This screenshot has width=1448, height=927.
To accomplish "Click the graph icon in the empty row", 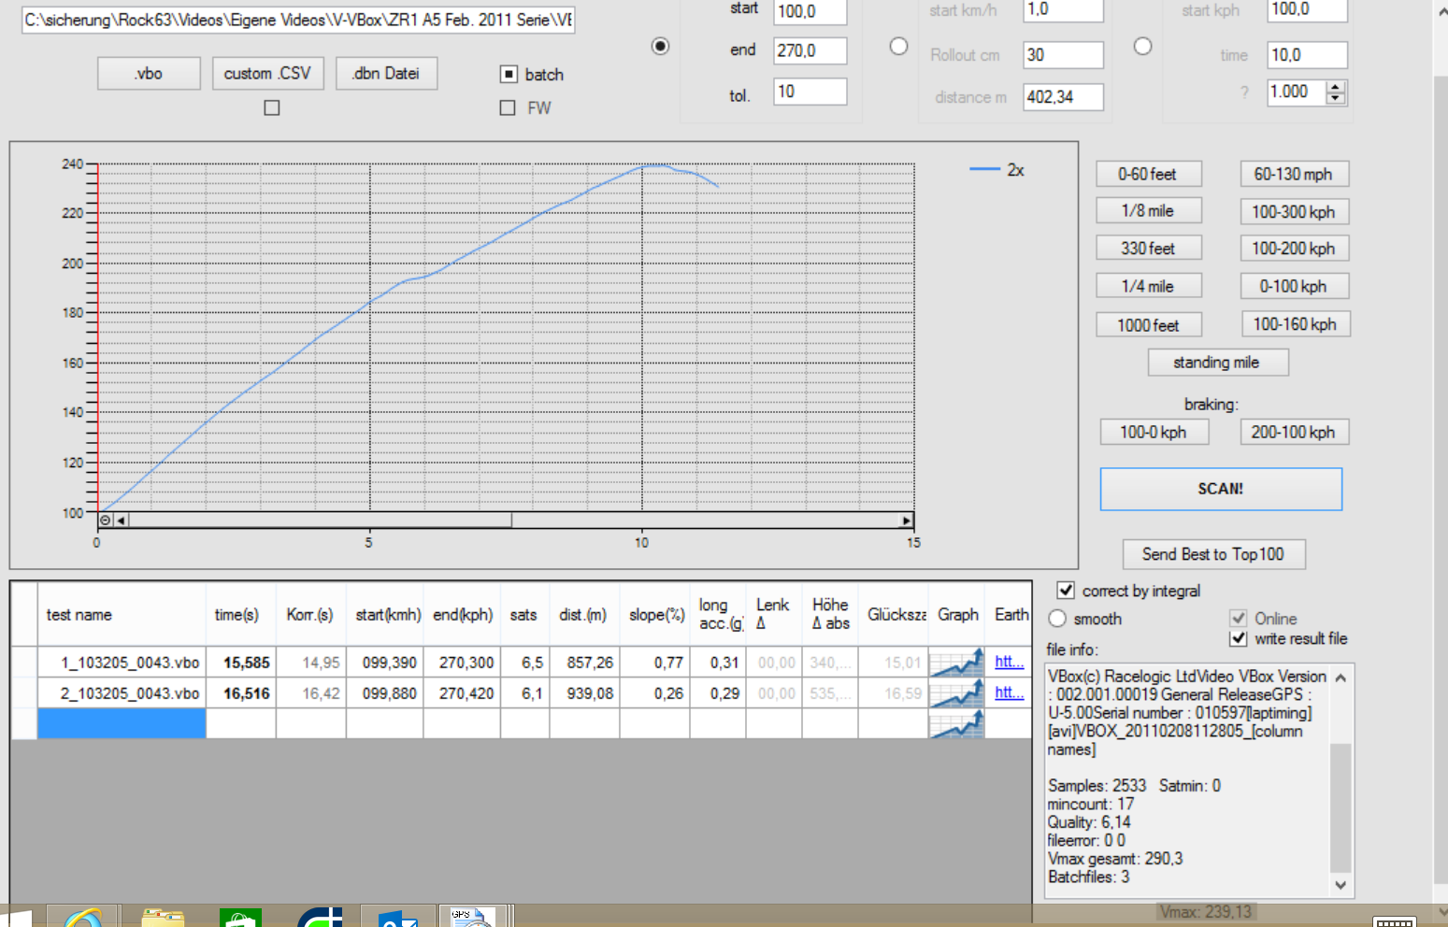I will click(x=956, y=724).
